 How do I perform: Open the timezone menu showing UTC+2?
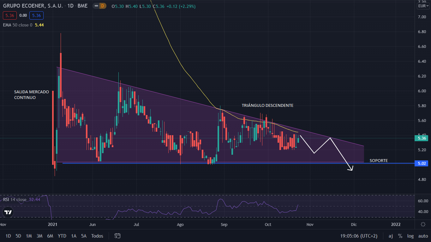[359, 236]
